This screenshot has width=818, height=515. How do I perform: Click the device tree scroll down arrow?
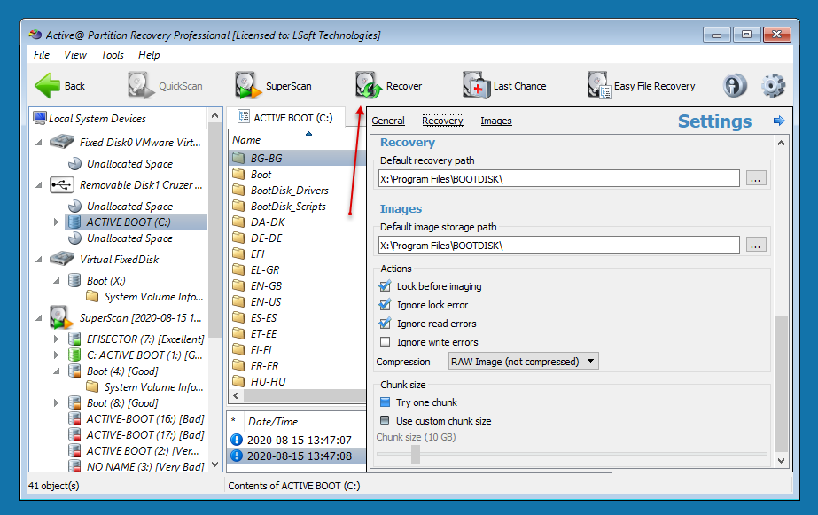215,464
